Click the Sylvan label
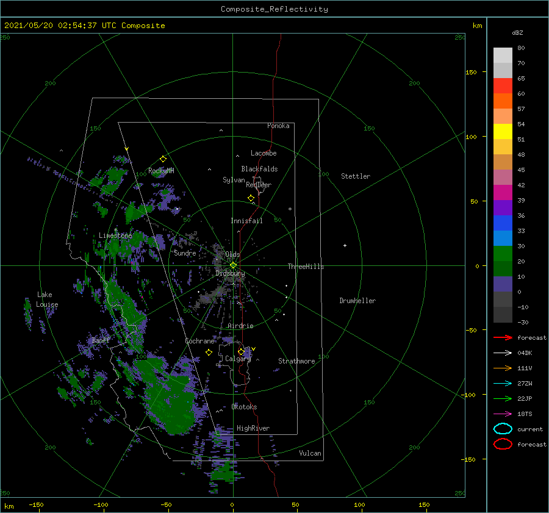The width and height of the screenshot is (549, 513). 234,180
